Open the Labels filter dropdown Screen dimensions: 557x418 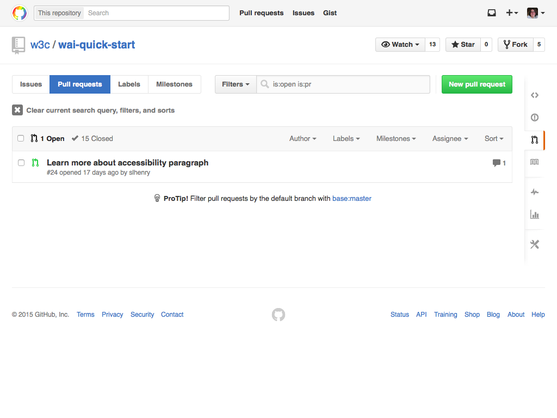click(x=346, y=139)
